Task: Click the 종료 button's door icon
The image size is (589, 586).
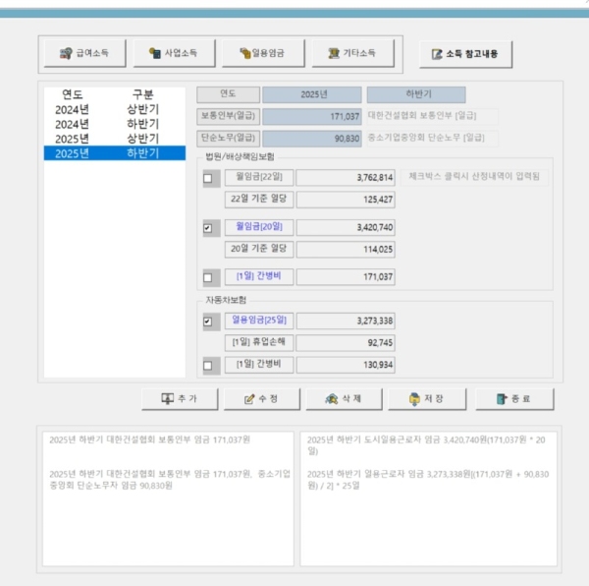Action: [x=502, y=399]
